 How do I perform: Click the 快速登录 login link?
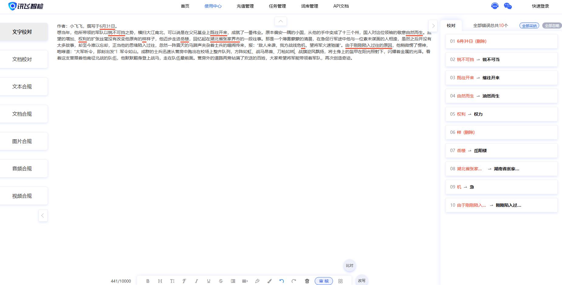pos(540,6)
